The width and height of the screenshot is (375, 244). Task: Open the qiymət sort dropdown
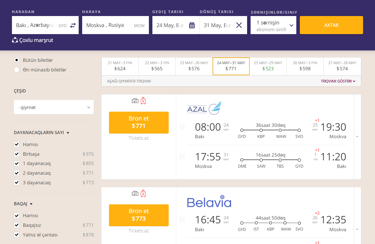coord(54,107)
